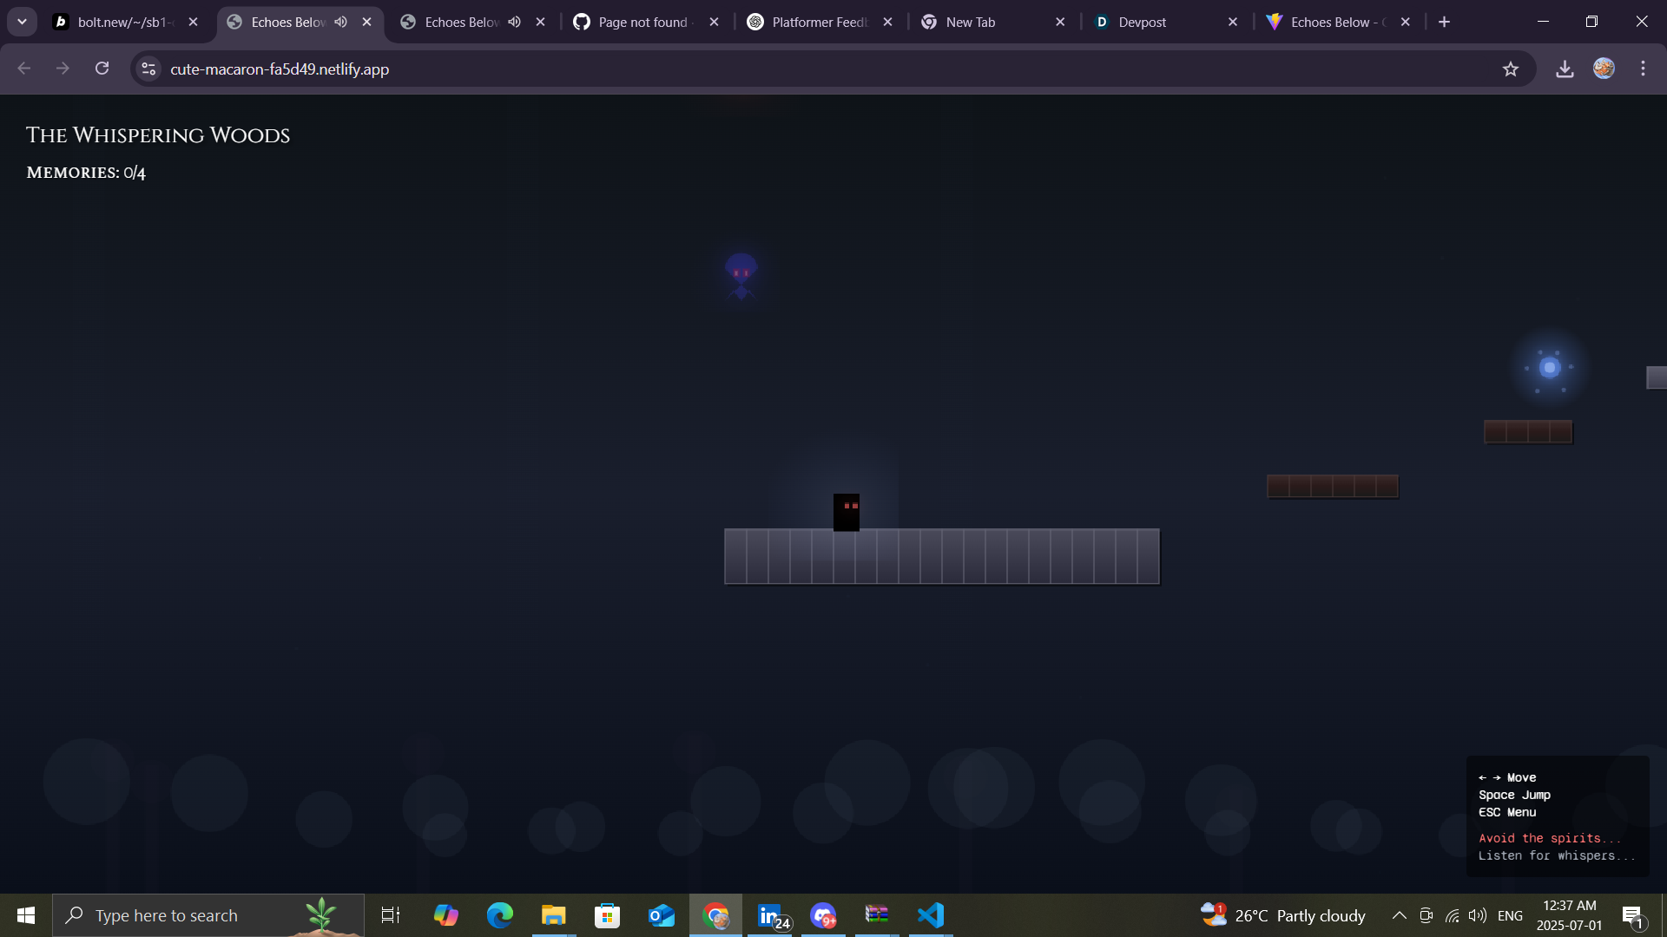
Task: Open the Windows volume control icon
Action: (1477, 915)
